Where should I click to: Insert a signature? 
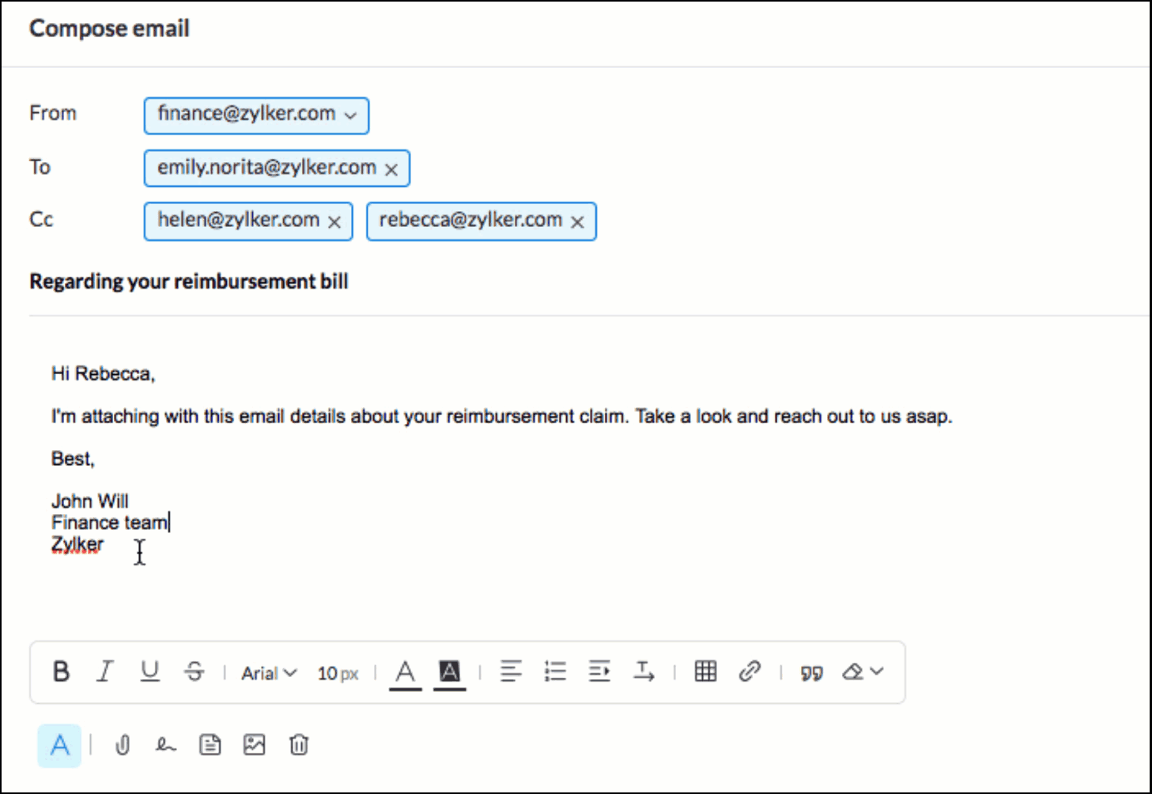click(x=165, y=745)
